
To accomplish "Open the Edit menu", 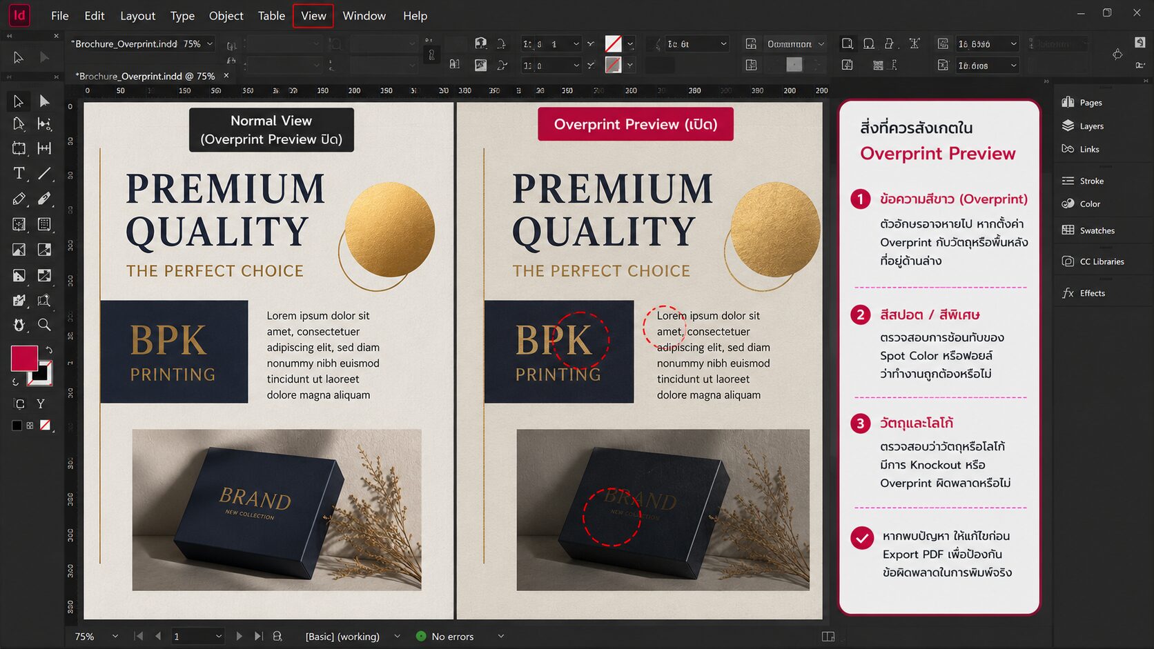I will pos(95,15).
